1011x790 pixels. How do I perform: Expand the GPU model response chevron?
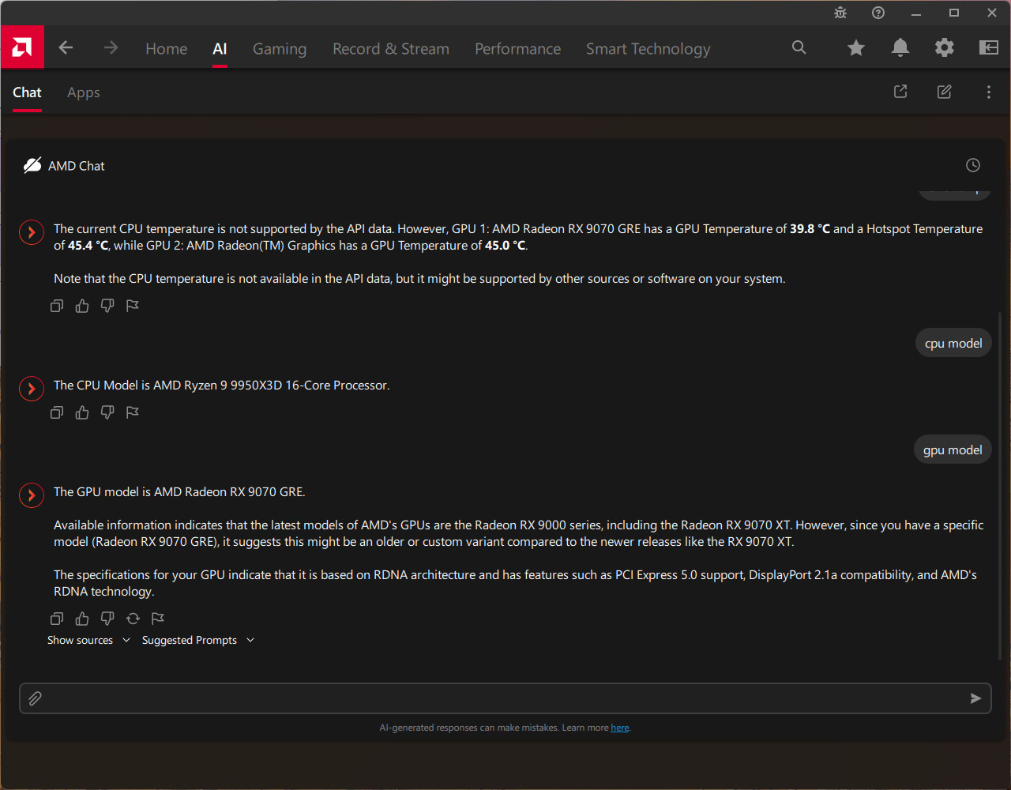pyautogui.click(x=32, y=495)
